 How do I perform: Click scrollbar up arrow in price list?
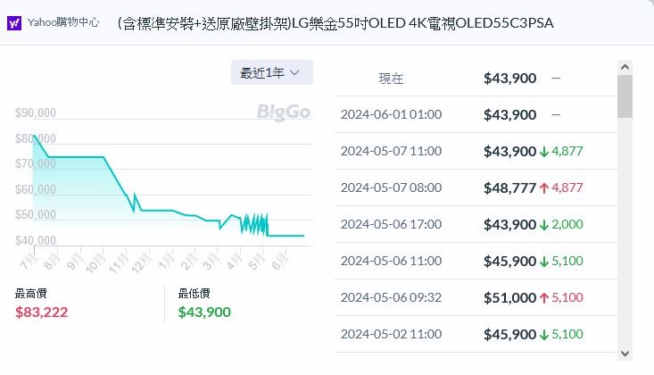pyautogui.click(x=625, y=66)
